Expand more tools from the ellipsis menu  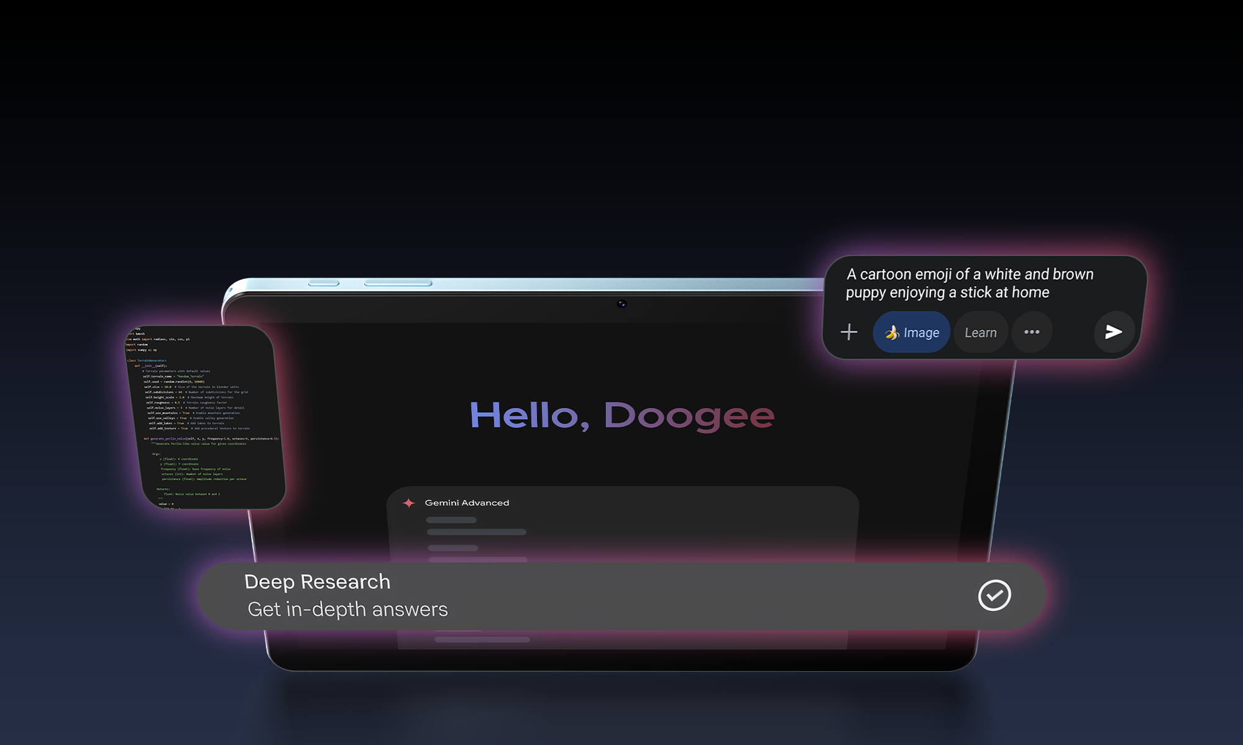pyautogui.click(x=1032, y=332)
